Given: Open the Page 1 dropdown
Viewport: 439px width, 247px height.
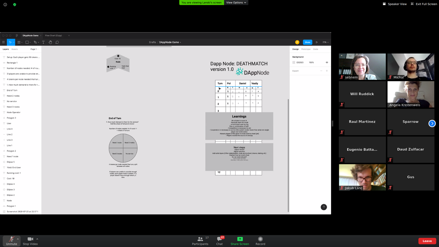Looking at the screenshot, I should tap(34, 49).
